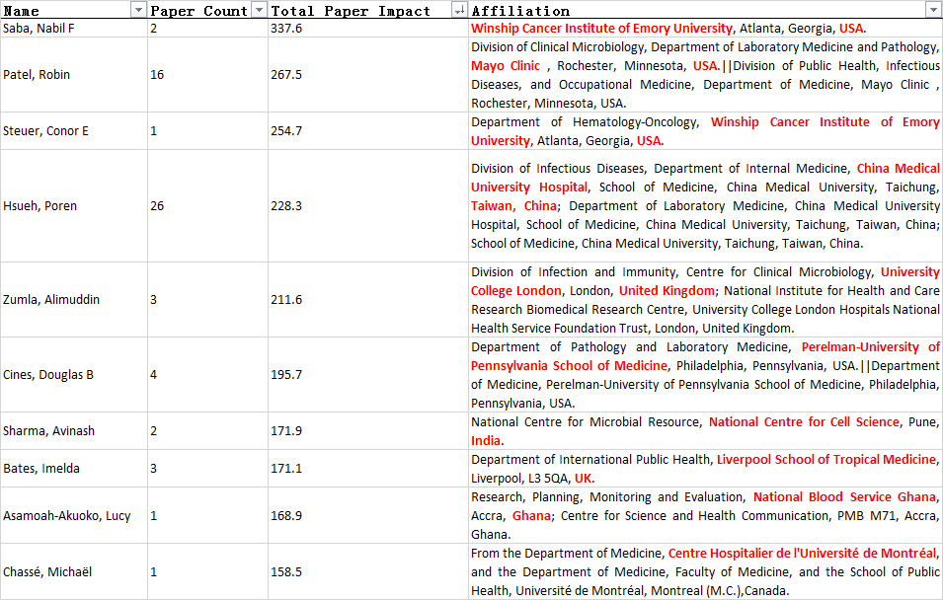Click the University College London affiliation cell
The image size is (943, 600).
705,299
